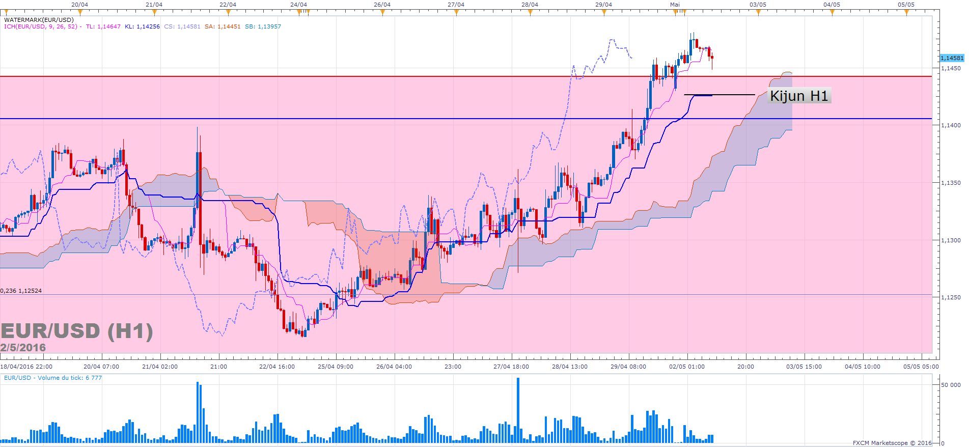969x447 pixels.
Task: Select the orange marker below 29/04
Action: 604,12
